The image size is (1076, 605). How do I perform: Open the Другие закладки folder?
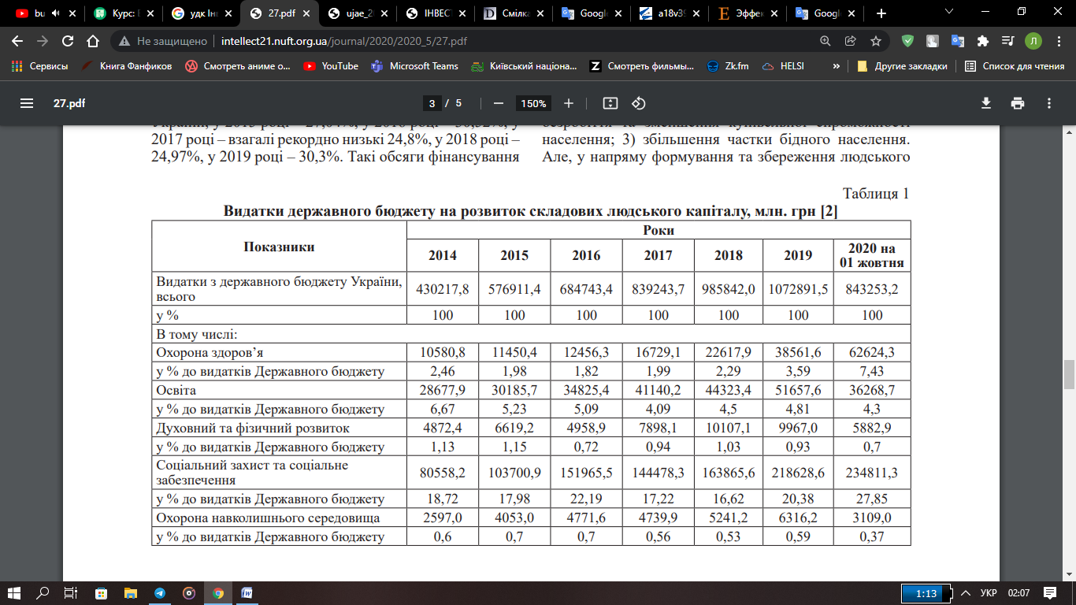(x=902, y=66)
